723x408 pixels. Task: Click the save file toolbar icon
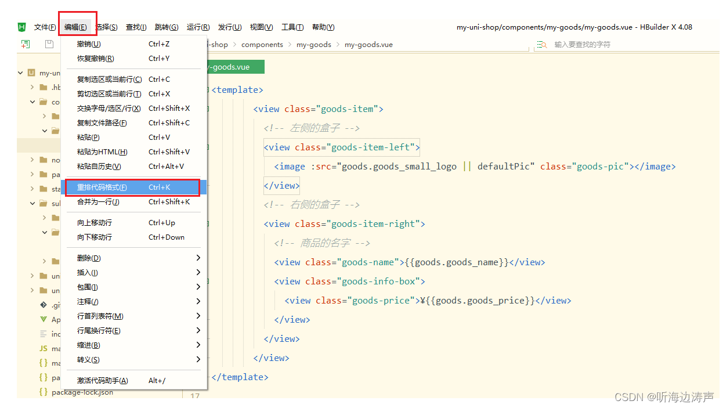click(x=49, y=44)
